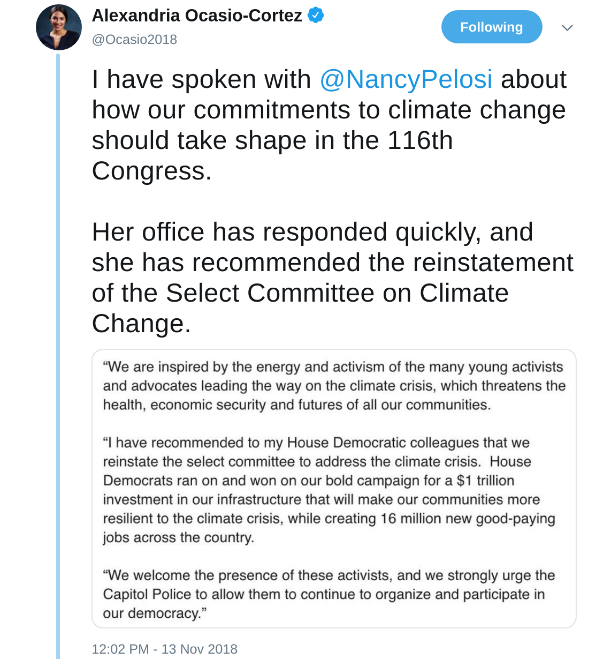Click "$1 trillion" in the statement image
Image resolution: width=611 pixels, height=659 pixels.
point(486,481)
